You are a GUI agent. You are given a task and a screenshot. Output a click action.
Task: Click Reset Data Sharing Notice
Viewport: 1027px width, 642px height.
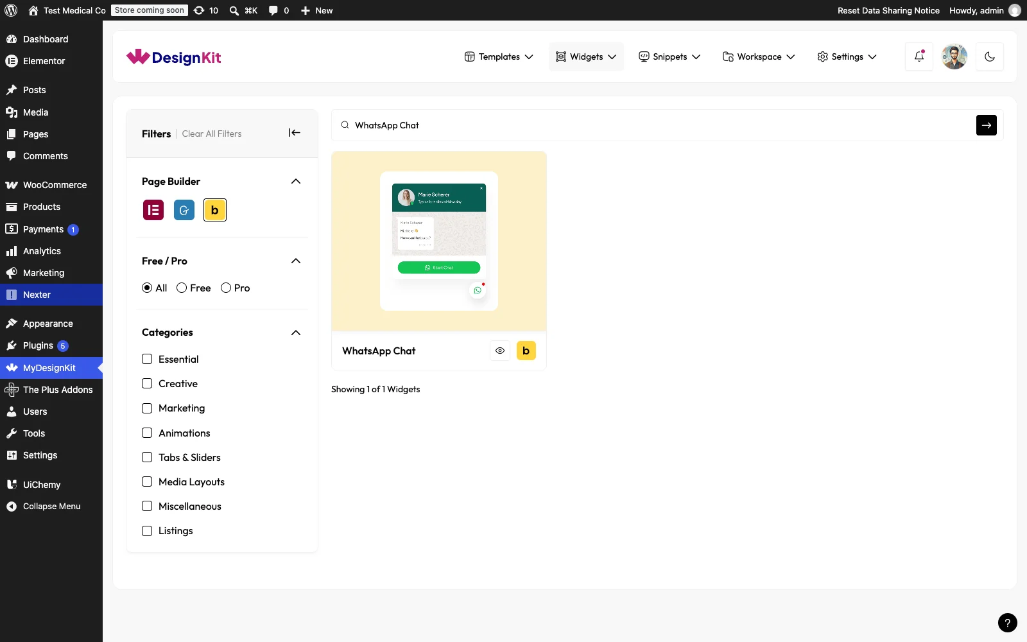click(x=888, y=10)
